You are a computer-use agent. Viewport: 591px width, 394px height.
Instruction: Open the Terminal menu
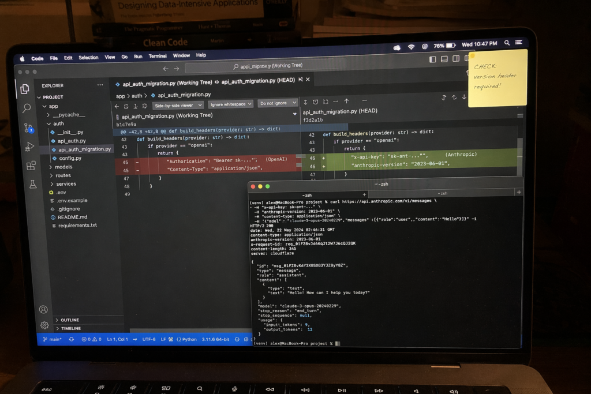158,56
